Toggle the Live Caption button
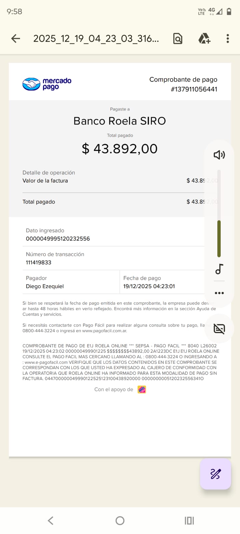The image size is (240, 534). (219, 329)
